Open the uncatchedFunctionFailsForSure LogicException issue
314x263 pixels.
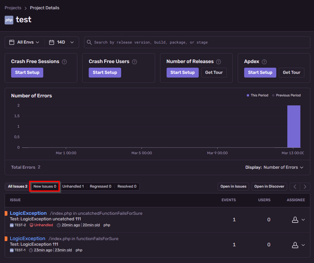click(28, 213)
